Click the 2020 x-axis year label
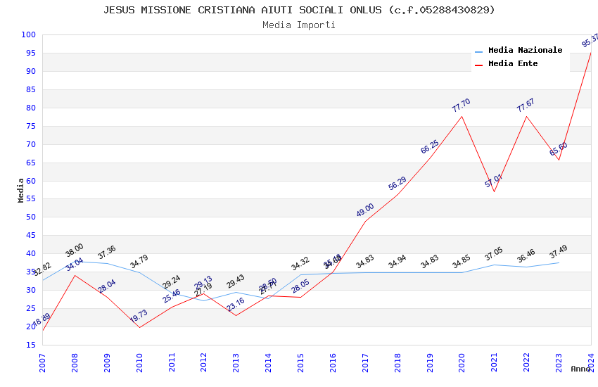The height and width of the screenshot is (387, 598). click(462, 362)
